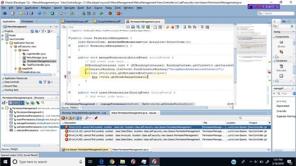Click the filter funnel icon in Projects toolbar
The height and width of the screenshot is (166, 296).
[x=43, y=31]
